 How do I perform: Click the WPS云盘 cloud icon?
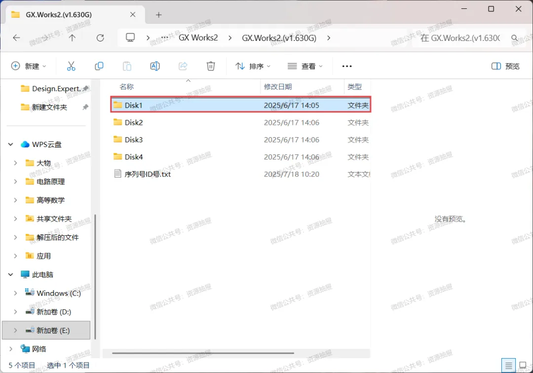click(25, 144)
